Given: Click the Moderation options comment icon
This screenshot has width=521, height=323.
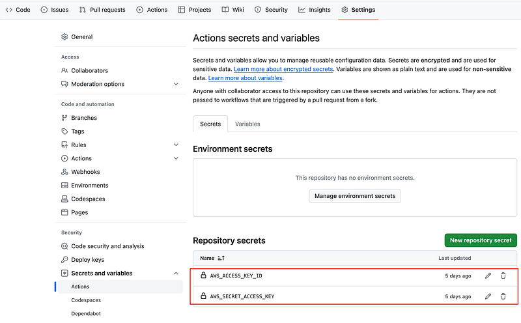Looking at the screenshot, I should [64, 84].
